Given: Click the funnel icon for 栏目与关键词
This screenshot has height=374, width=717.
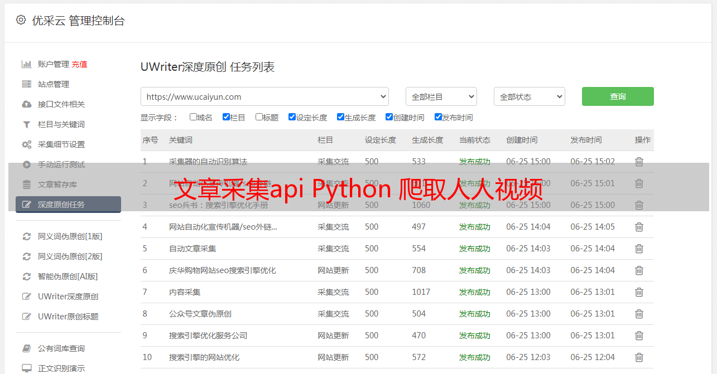Looking at the screenshot, I should point(26,124).
